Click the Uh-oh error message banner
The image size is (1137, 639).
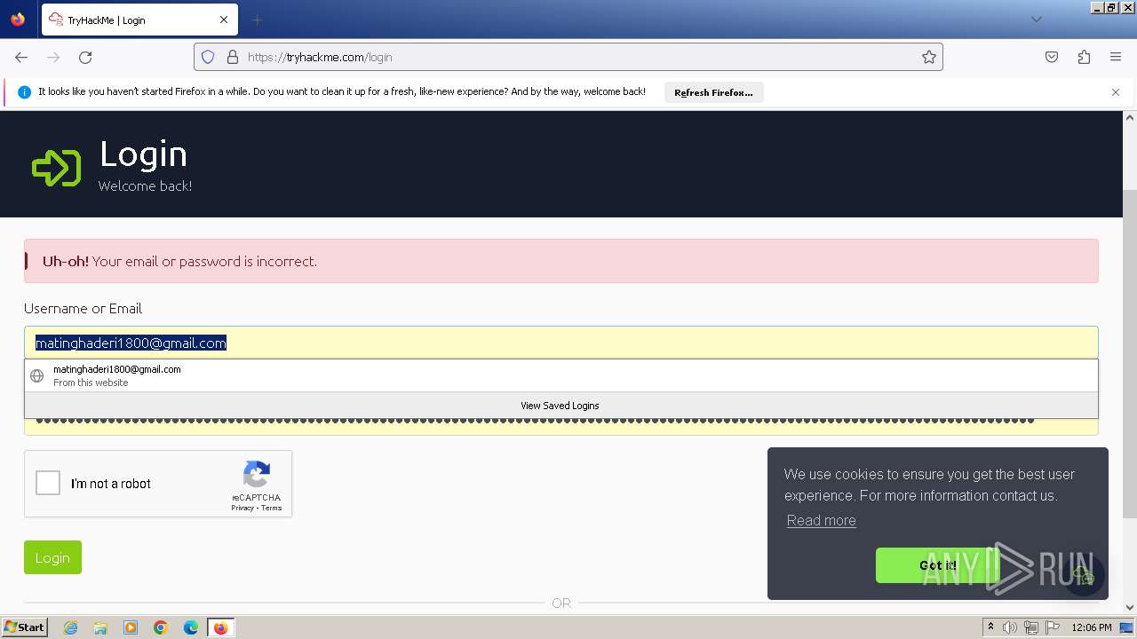coord(561,261)
